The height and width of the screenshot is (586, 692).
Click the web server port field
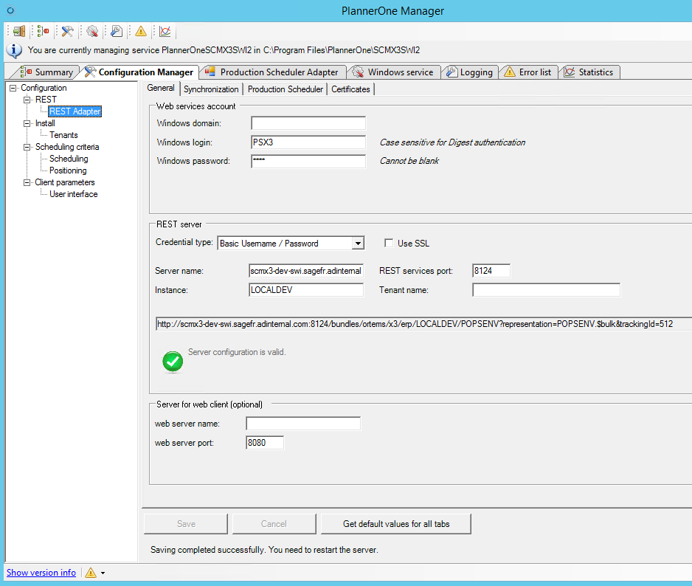(265, 443)
